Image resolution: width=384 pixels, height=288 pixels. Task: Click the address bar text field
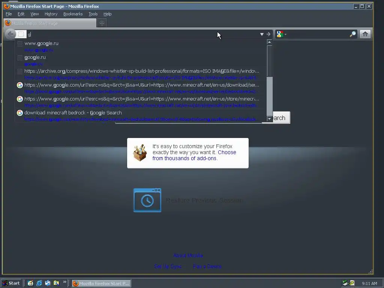pos(142,34)
